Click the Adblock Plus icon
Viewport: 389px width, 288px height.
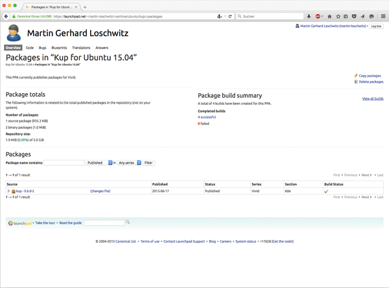(318, 16)
